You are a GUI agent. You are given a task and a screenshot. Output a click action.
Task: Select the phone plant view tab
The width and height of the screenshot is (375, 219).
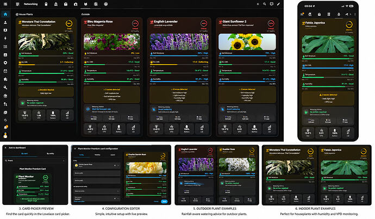(x=339, y=14)
